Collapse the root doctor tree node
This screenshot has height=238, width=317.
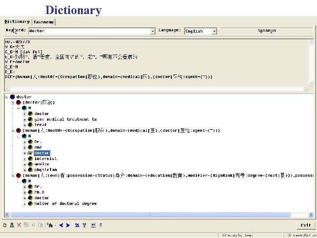pyautogui.click(x=7, y=97)
